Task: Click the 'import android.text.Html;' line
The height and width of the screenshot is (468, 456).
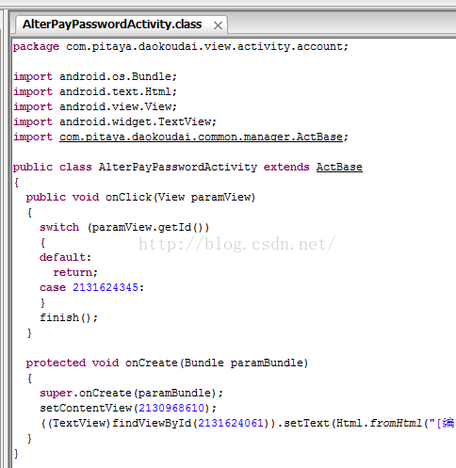Action: click(x=95, y=91)
